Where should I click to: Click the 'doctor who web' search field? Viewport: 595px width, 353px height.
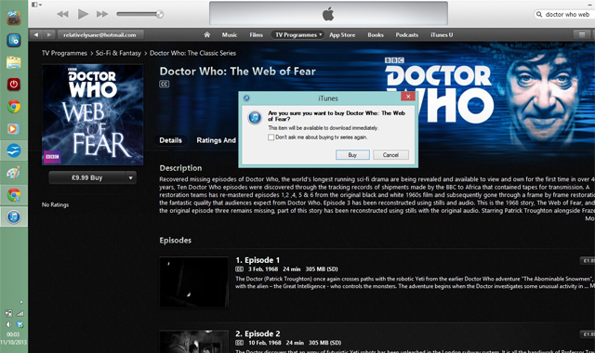(564, 15)
